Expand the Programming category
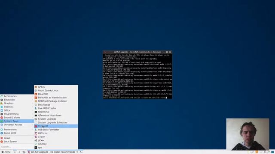Image resolution: width=275 pixels, height=154 pixels. [17, 114]
